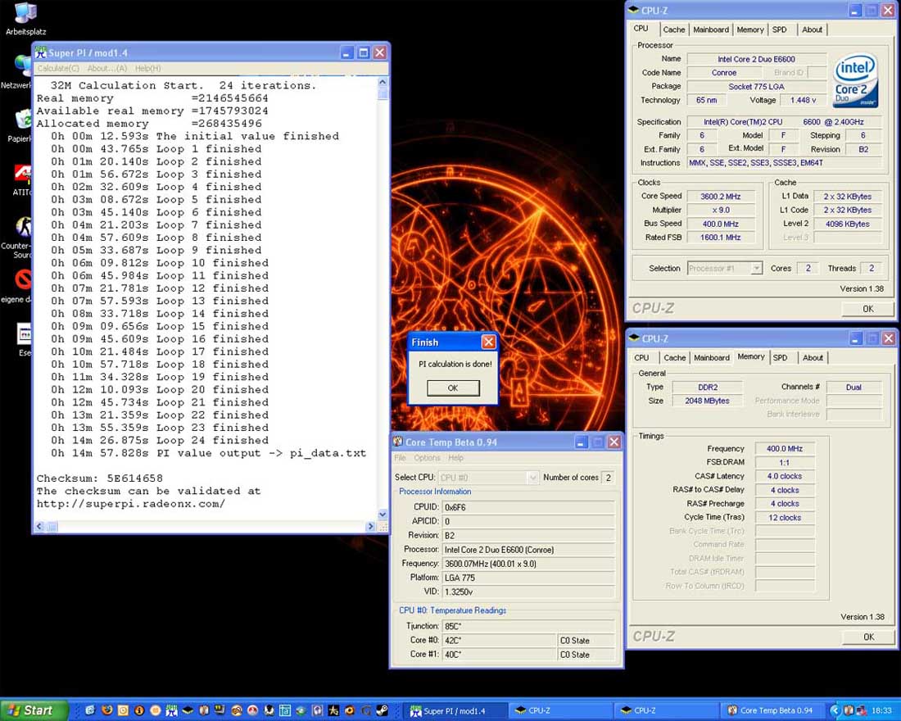Expand hidden system tray icons arrow
Image resolution: width=901 pixels, height=721 pixels.
[x=835, y=710]
